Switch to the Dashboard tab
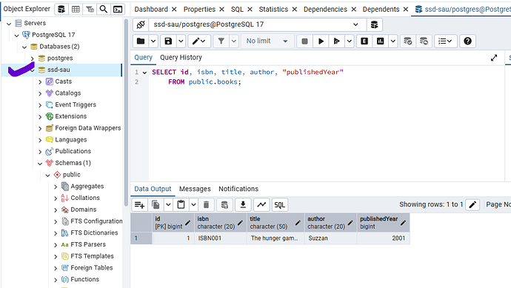 click(x=151, y=10)
